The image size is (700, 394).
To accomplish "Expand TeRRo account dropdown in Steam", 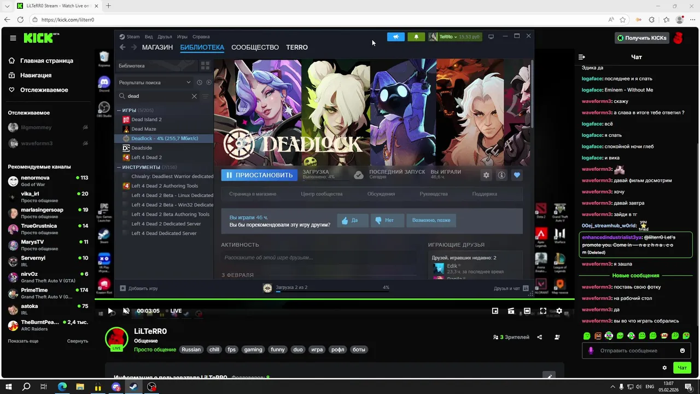I will pos(454,37).
